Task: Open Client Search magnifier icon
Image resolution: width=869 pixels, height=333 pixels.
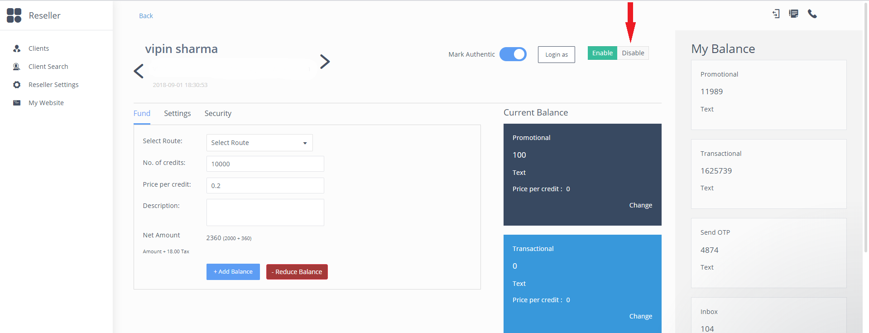Action: 17,67
